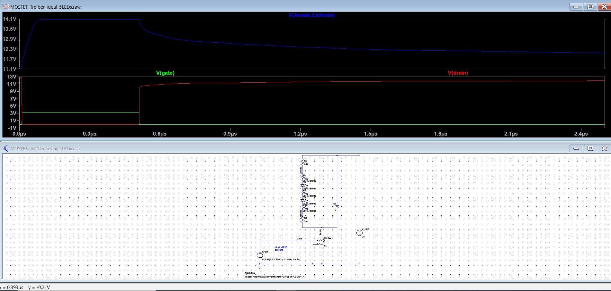Click the Gate net label
This screenshot has height=291, width=611.
299,238
